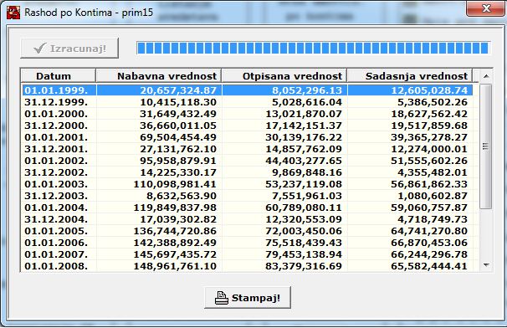Image resolution: width=507 pixels, height=328 pixels.
Task: Click value 36,660,011.05
Action: (x=178, y=126)
